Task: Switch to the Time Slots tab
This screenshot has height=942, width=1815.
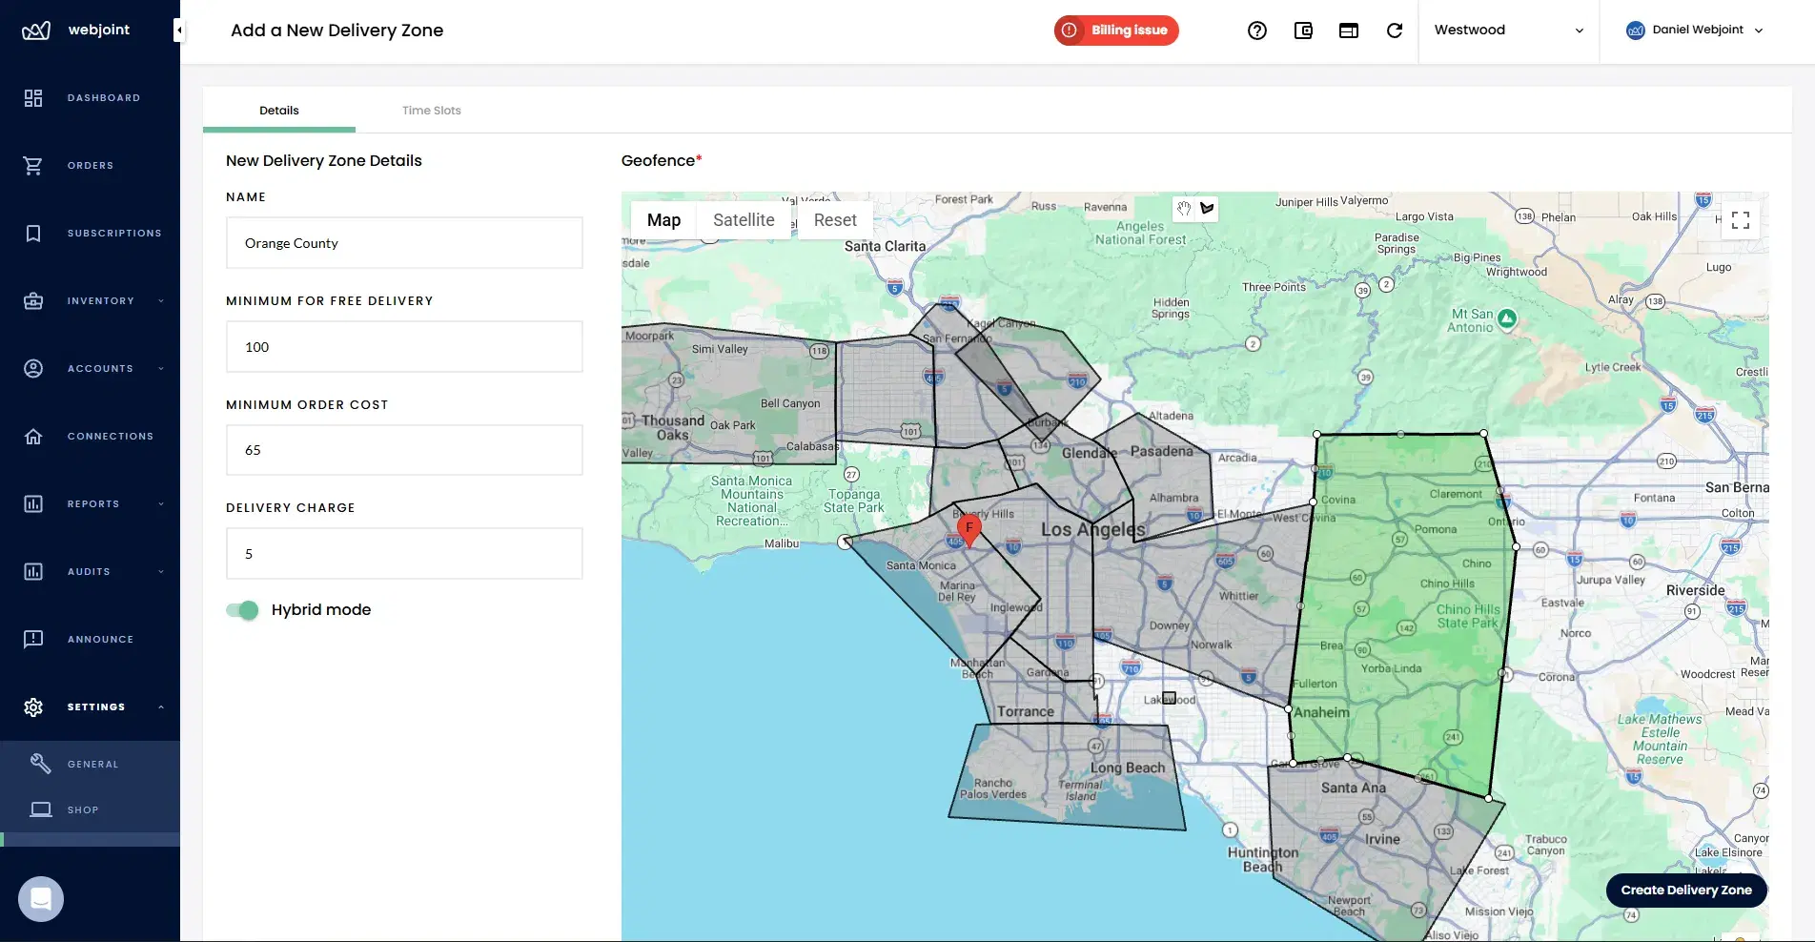Action: tap(432, 110)
